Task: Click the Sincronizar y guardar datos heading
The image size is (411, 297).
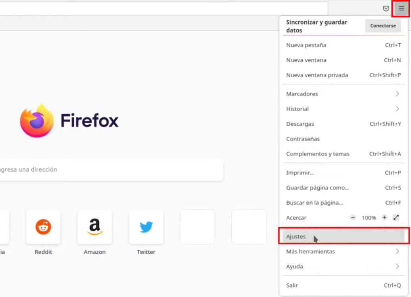Action: pos(317,26)
